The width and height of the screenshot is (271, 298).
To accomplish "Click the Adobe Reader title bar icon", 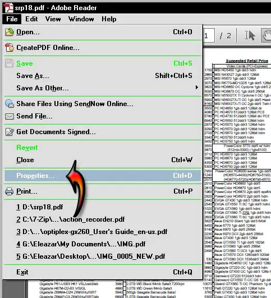I will pyautogui.click(x=8, y=8).
